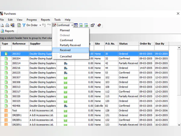Screen dimensions: 181x136
Task: Open the Progress menu
Action: [x=32, y=20]
